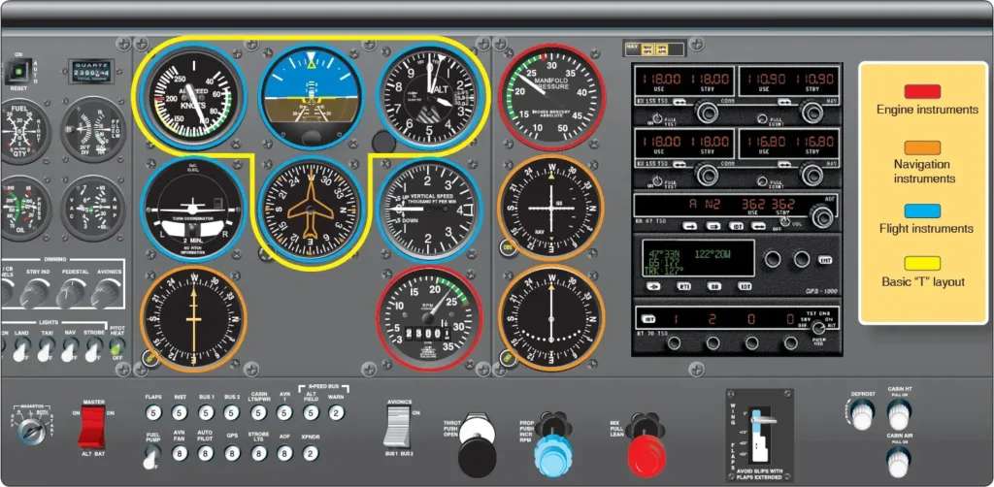Turn the PEDESTAL dimming knob
This screenshot has height=487, width=994.
(x=72, y=293)
